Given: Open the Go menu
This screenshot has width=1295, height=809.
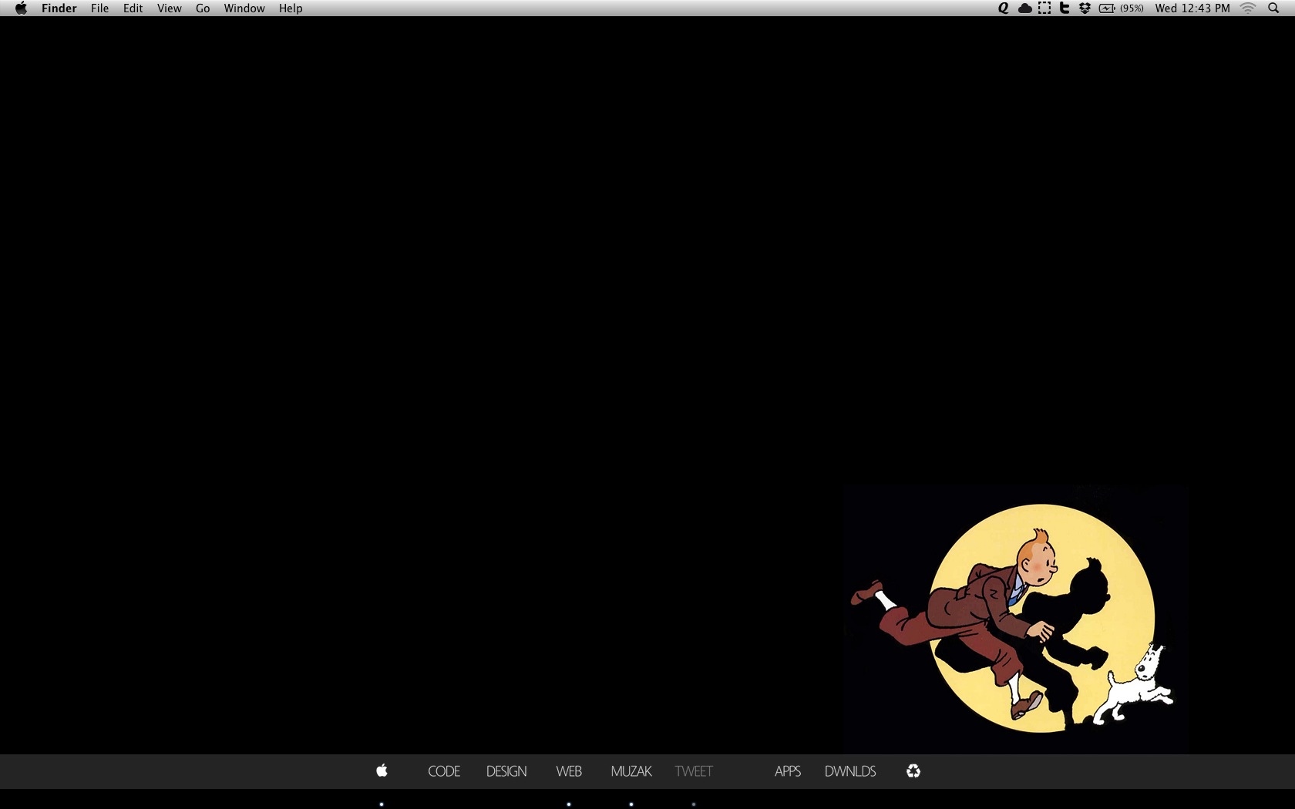Looking at the screenshot, I should click(x=203, y=8).
